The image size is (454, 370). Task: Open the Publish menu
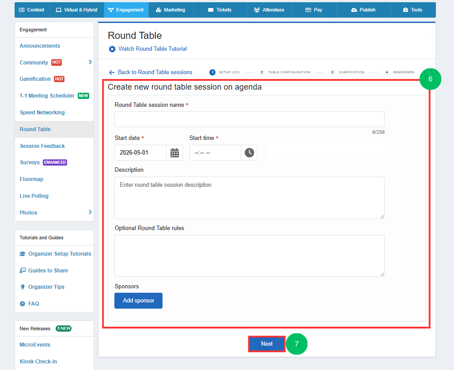point(363,10)
